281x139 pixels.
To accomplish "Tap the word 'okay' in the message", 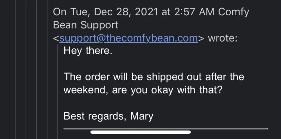I will click(162, 90).
